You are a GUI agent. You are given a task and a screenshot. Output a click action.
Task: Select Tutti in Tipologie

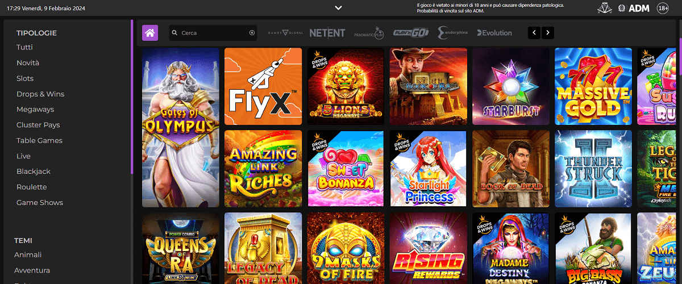[x=24, y=47]
